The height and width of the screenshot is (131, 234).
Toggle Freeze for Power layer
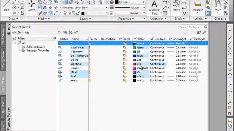90,68
